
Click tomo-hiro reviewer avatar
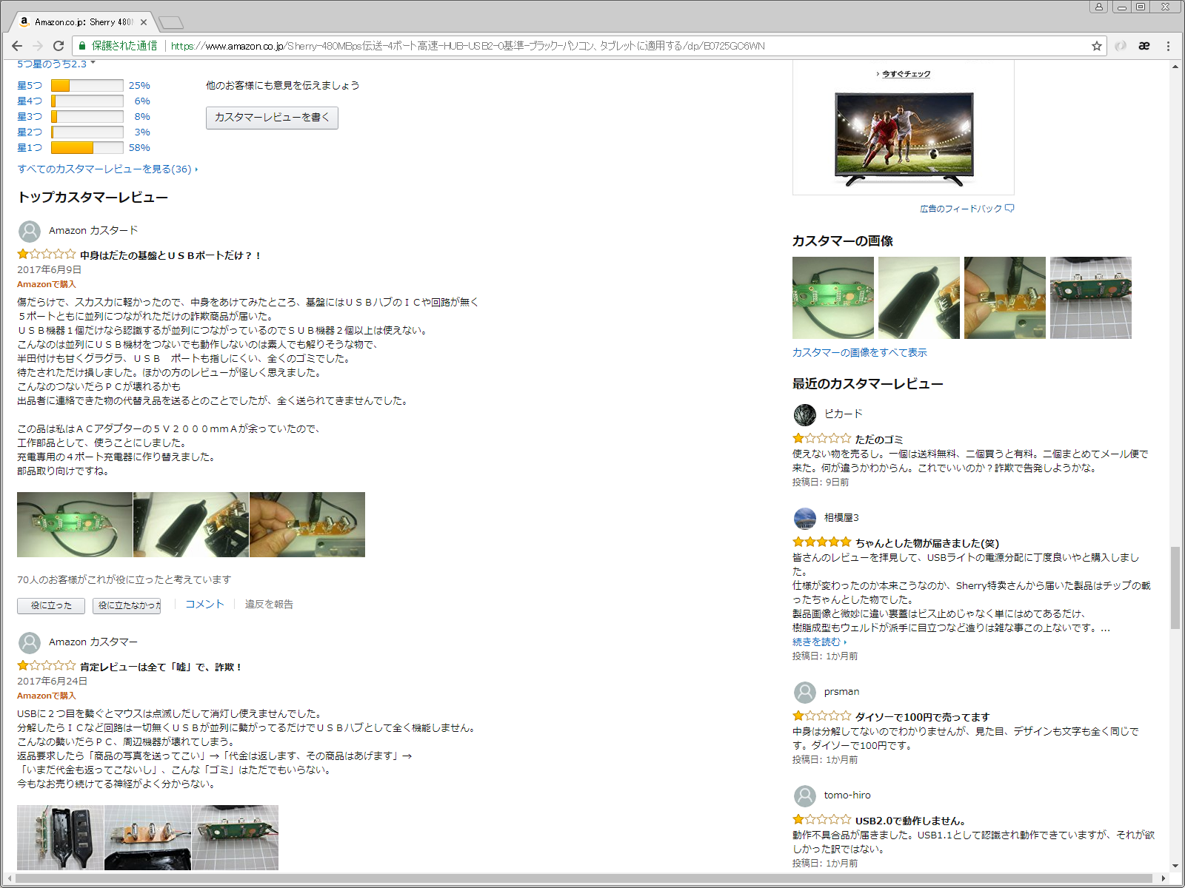805,796
